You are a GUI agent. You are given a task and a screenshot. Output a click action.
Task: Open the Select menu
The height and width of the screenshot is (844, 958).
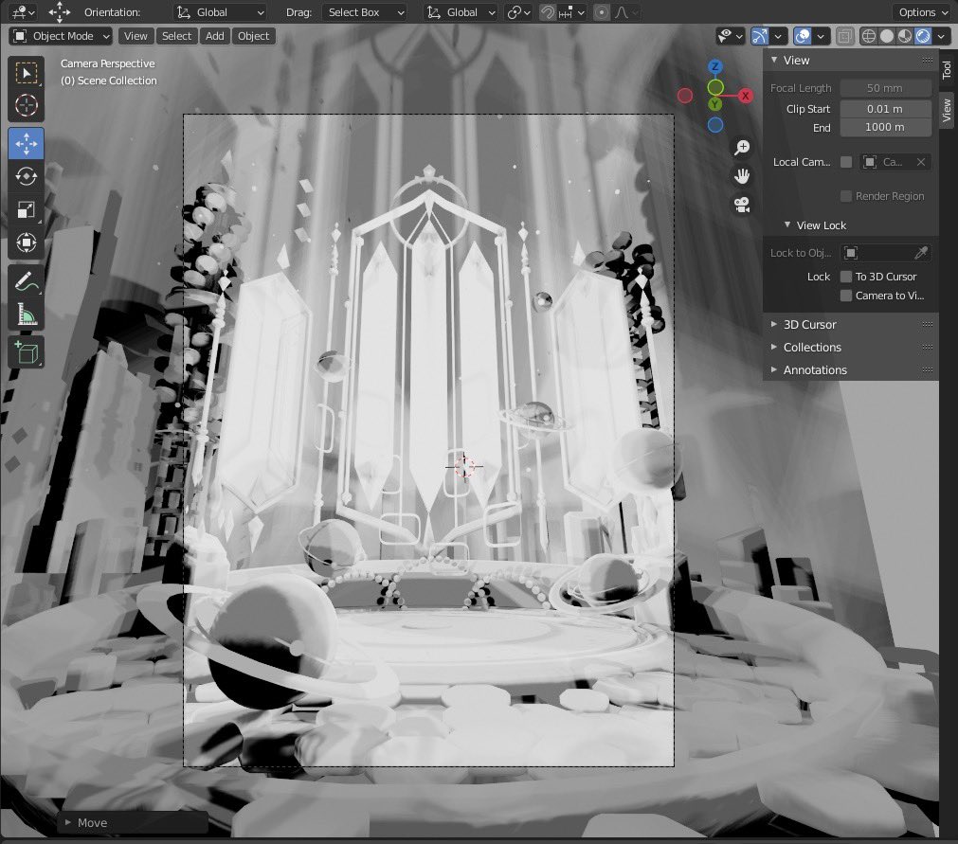tap(176, 36)
